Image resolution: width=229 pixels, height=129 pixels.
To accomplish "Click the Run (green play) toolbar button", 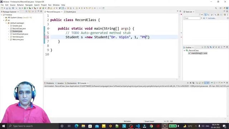I will (x=25, y=8).
